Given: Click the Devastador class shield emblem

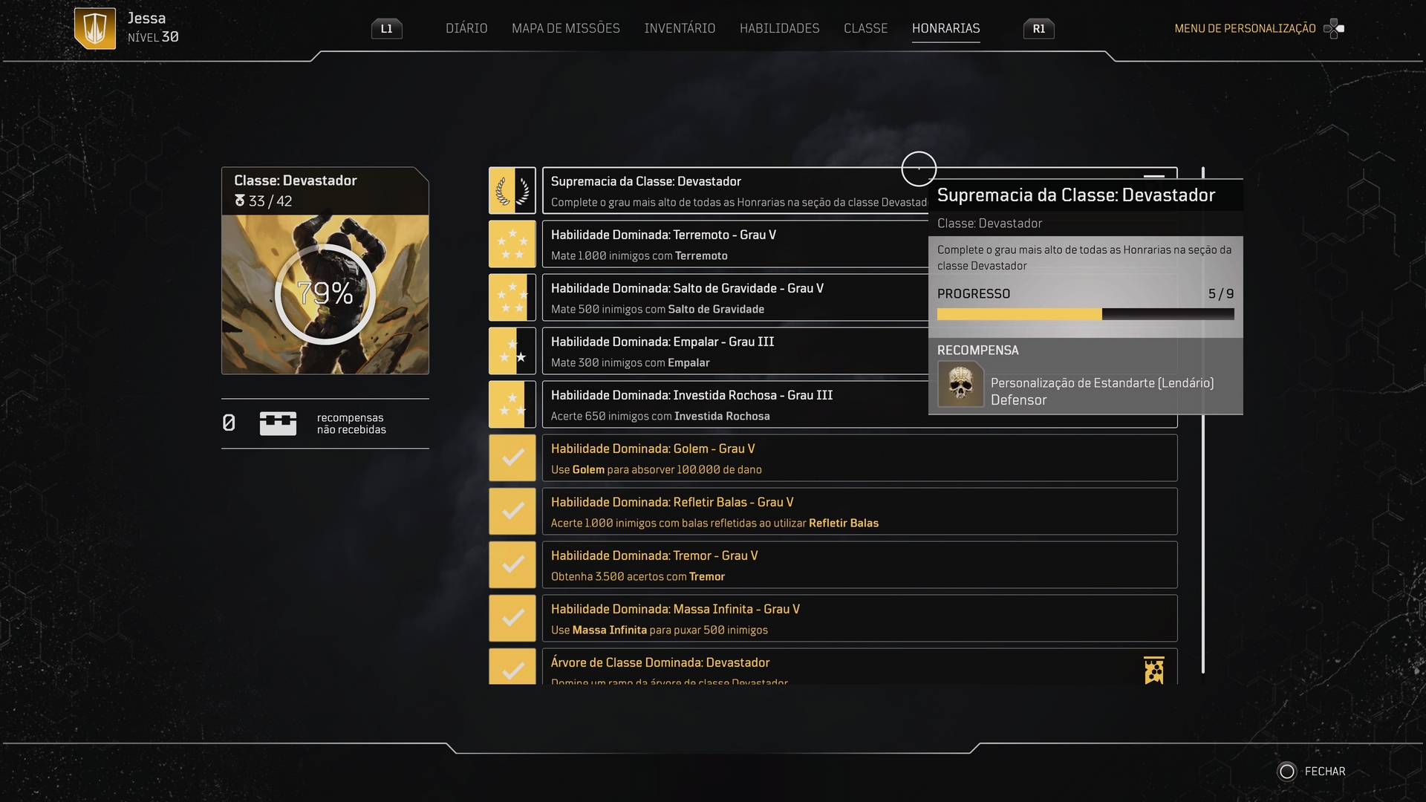Looking at the screenshot, I should pyautogui.click(x=95, y=28).
